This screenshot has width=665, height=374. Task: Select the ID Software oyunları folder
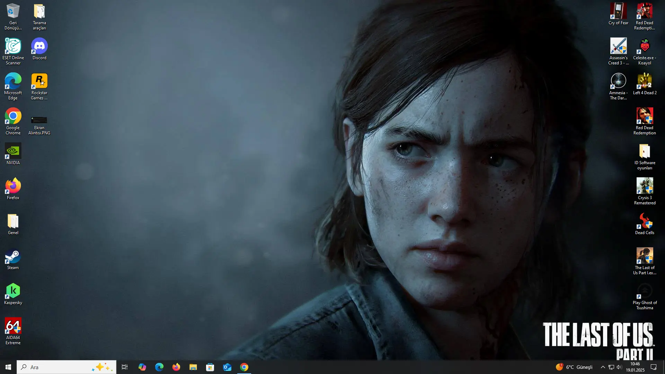coord(645,157)
